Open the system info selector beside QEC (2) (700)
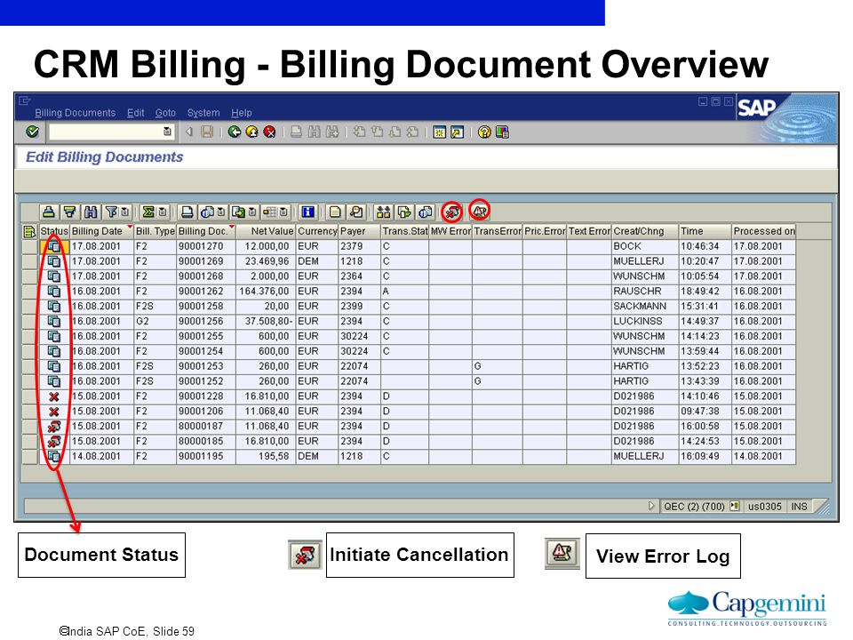The height and width of the screenshot is (640, 853). [x=735, y=506]
